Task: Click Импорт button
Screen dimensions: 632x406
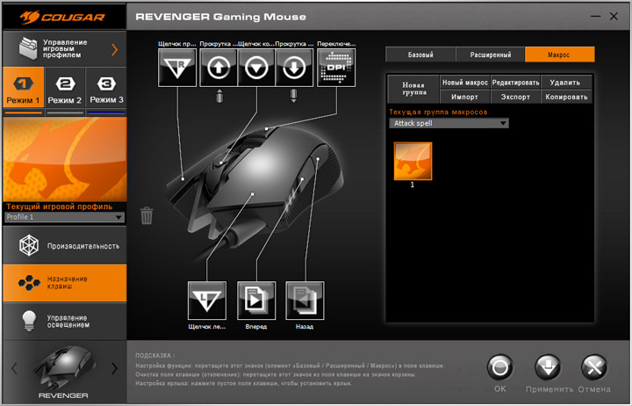Action: click(x=464, y=97)
